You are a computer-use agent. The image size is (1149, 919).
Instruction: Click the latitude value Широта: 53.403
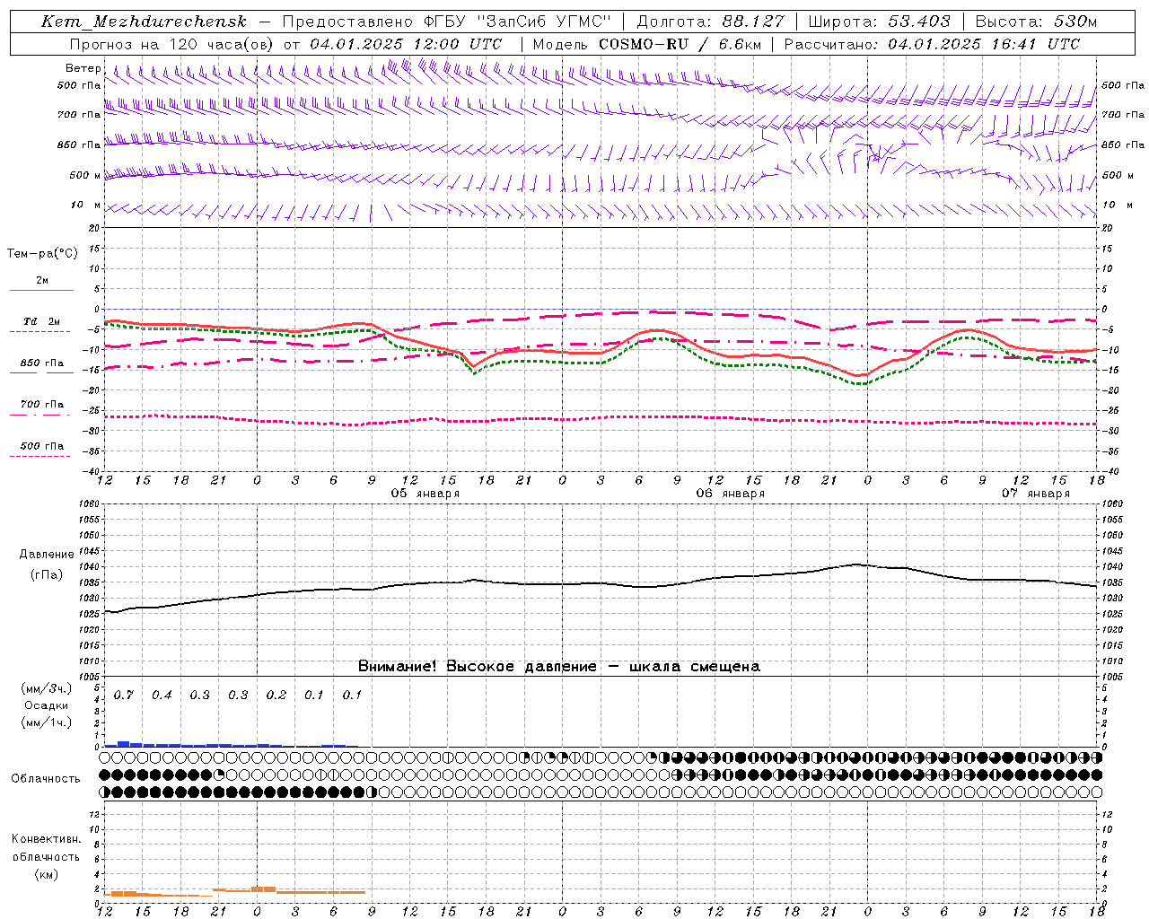pyautogui.click(x=879, y=22)
